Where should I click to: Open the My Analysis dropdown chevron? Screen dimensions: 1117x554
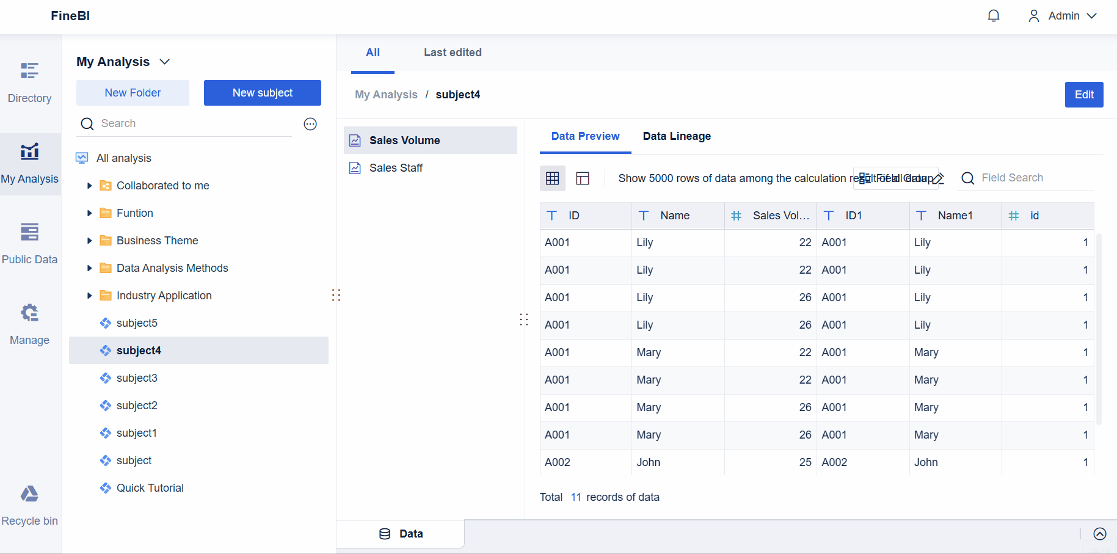pos(164,62)
